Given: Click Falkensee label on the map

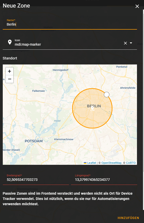Looking at the screenshot, I should [38, 91].
